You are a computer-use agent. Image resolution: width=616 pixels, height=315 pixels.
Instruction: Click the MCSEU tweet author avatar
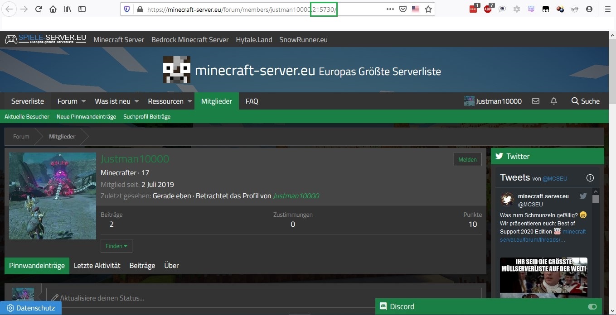coord(507,199)
